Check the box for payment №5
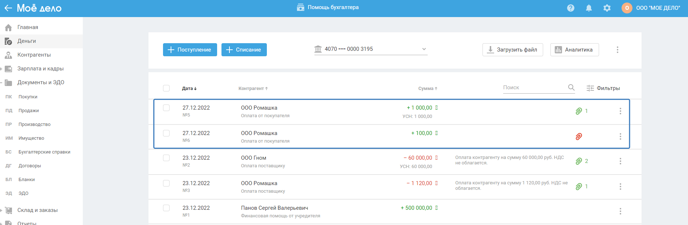This screenshot has height=225, width=688. [x=166, y=108]
